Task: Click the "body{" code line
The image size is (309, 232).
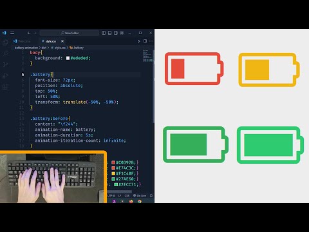Action: pyautogui.click(x=36, y=53)
